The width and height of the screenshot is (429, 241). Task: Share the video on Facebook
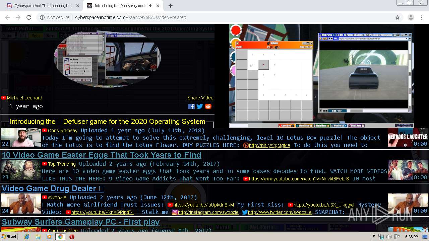(191, 106)
